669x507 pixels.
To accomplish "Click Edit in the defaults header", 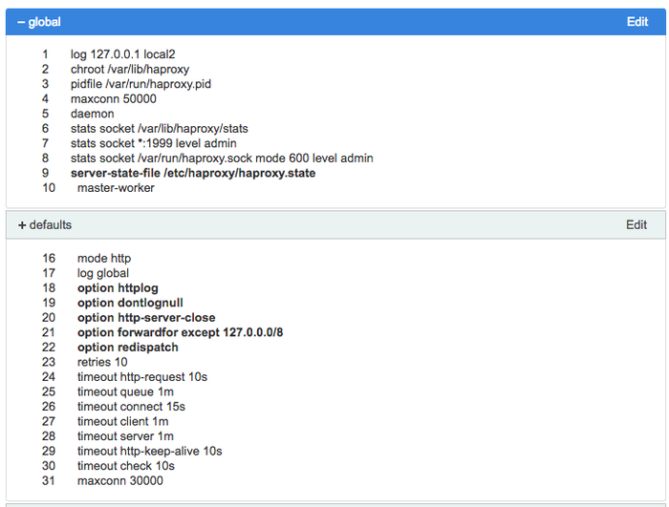I will coord(637,224).
